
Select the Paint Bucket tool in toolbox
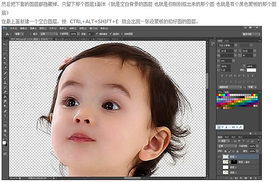5,97
